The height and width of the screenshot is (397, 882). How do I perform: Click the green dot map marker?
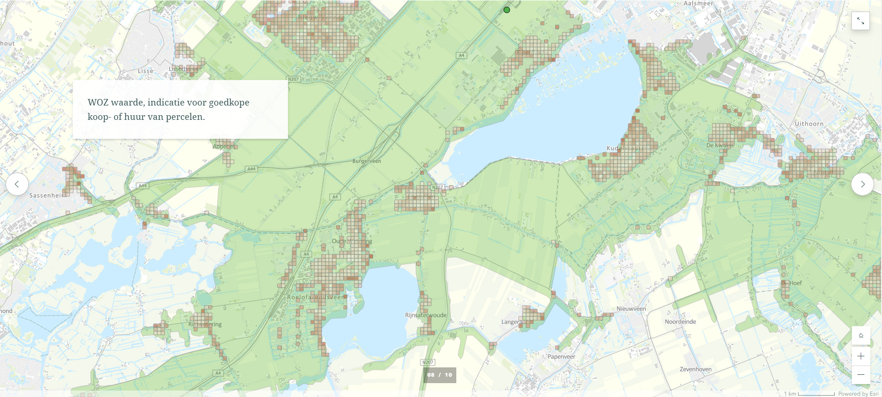click(507, 10)
